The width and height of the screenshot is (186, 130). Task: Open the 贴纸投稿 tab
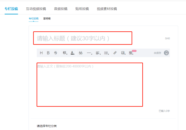click(x=82, y=9)
